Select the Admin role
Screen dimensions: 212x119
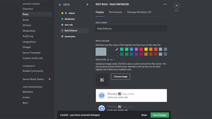(x=74, y=13)
